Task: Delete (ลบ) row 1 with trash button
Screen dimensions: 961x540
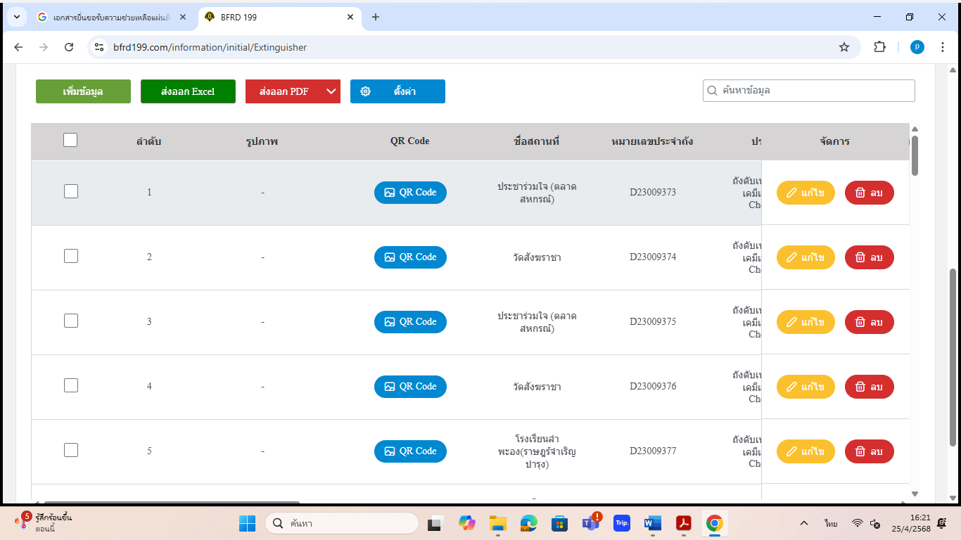Action: (869, 193)
